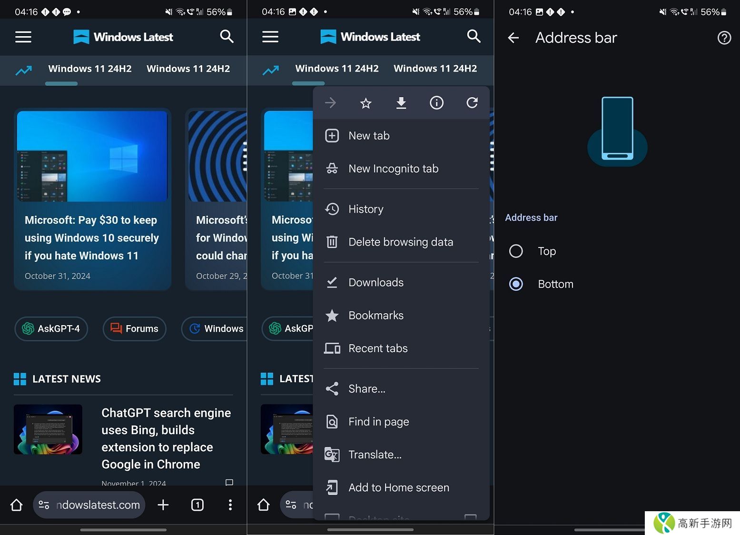Screen dimensions: 740x535
Task: Tap the bookmark star icon in menu toolbar
Action: (x=365, y=103)
